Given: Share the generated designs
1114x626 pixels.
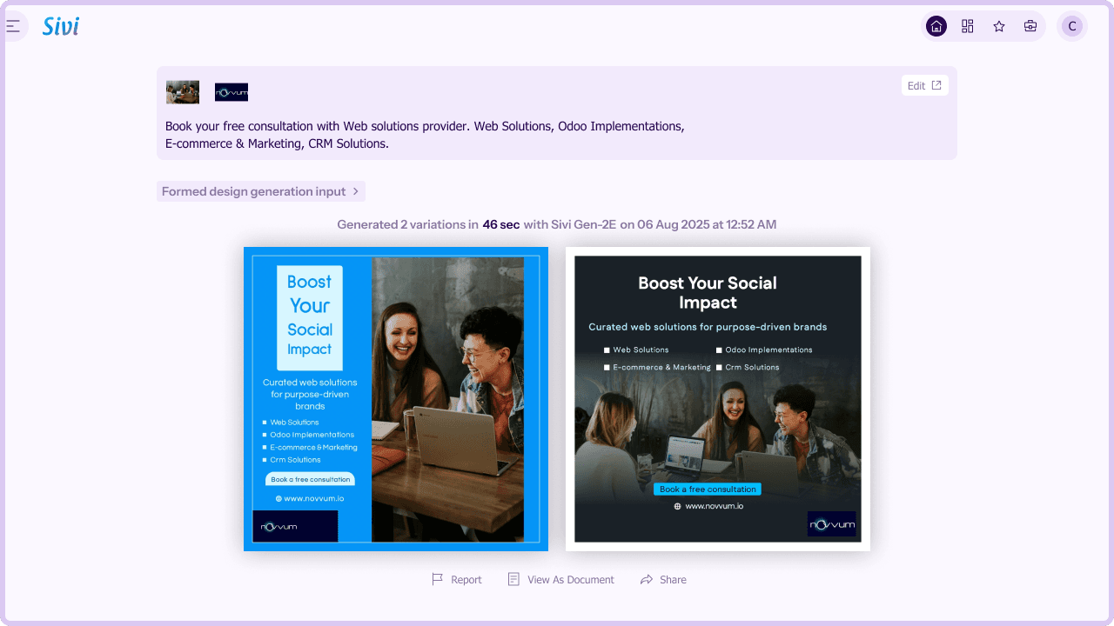Looking at the screenshot, I should coord(663,580).
